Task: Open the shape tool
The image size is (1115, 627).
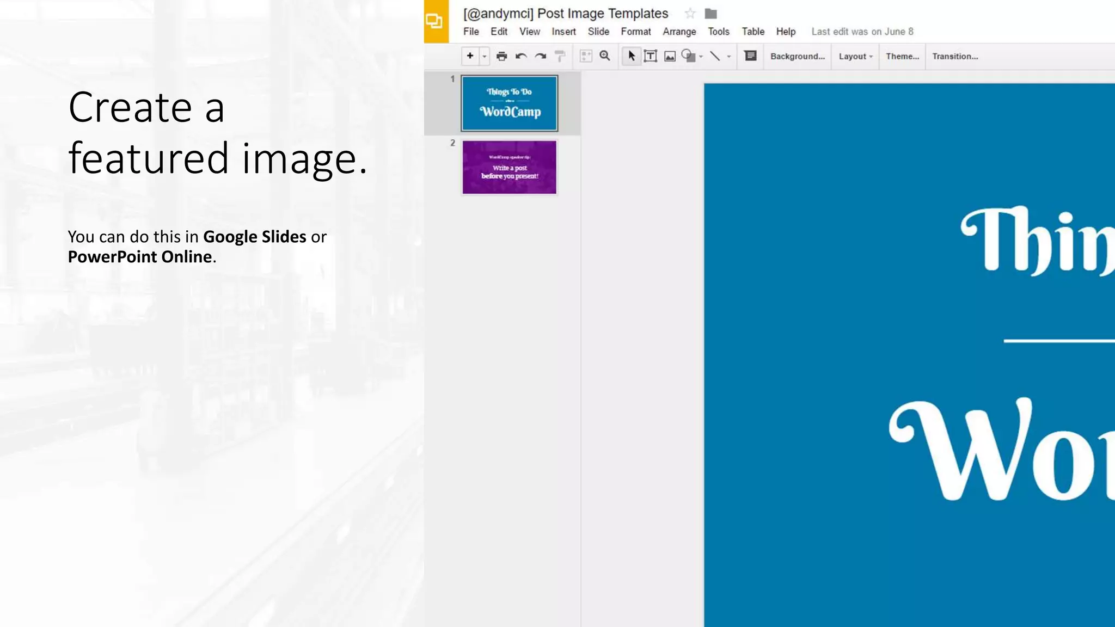Action: pos(689,56)
